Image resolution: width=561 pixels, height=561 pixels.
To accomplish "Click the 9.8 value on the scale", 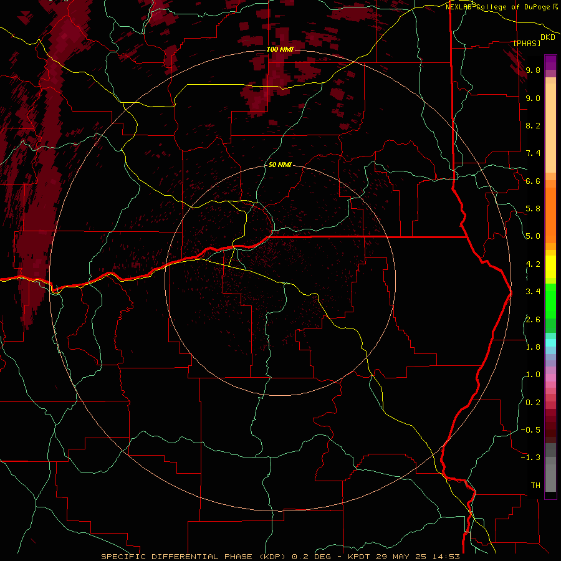I will click(533, 70).
